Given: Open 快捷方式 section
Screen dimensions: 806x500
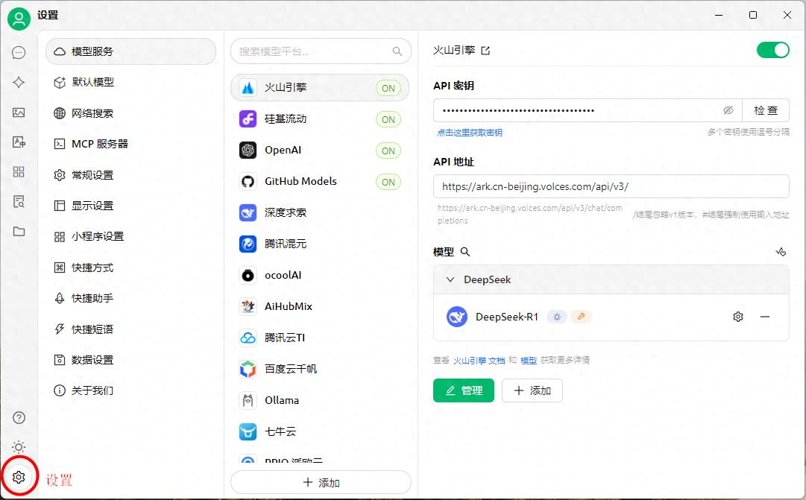Looking at the screenshot, I should (130, 268).
